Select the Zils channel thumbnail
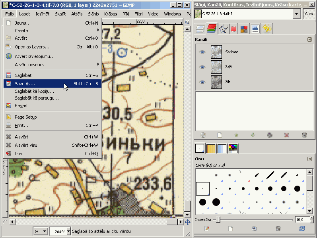 (216, 82)
